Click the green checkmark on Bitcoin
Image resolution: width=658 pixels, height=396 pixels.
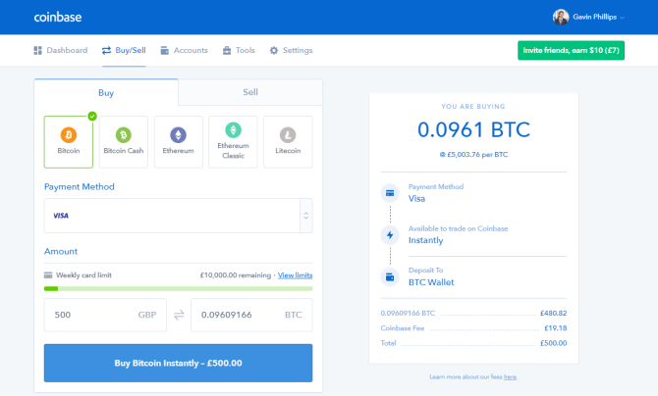(x=92, y=116)
